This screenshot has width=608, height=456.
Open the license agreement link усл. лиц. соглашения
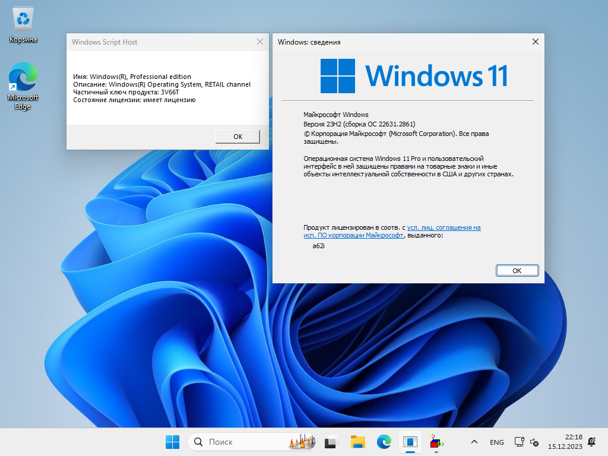click(x=444, y=227)
